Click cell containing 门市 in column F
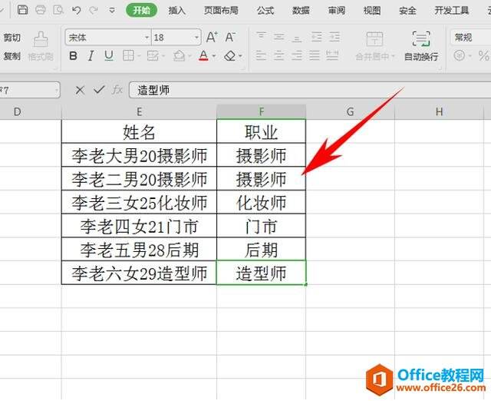 click(x=261, y=226)
